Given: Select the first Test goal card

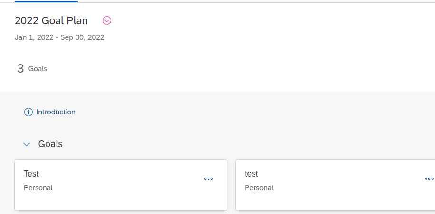Looking at the screenshot, I should [x=121, y=185].
